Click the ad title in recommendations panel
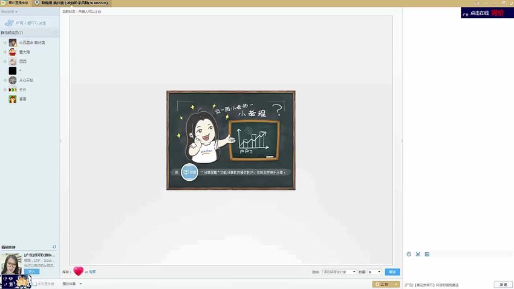This screenshot has height=289, width=514. [x=40, y=255]
